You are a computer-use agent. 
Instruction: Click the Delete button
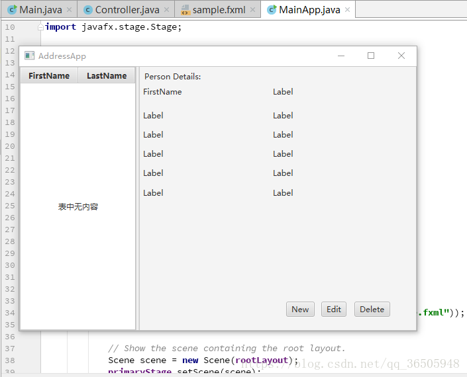372,310
